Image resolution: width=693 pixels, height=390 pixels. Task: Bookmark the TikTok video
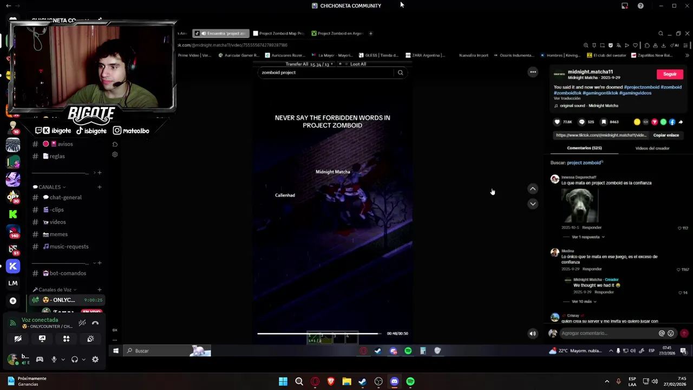point(604,122)
